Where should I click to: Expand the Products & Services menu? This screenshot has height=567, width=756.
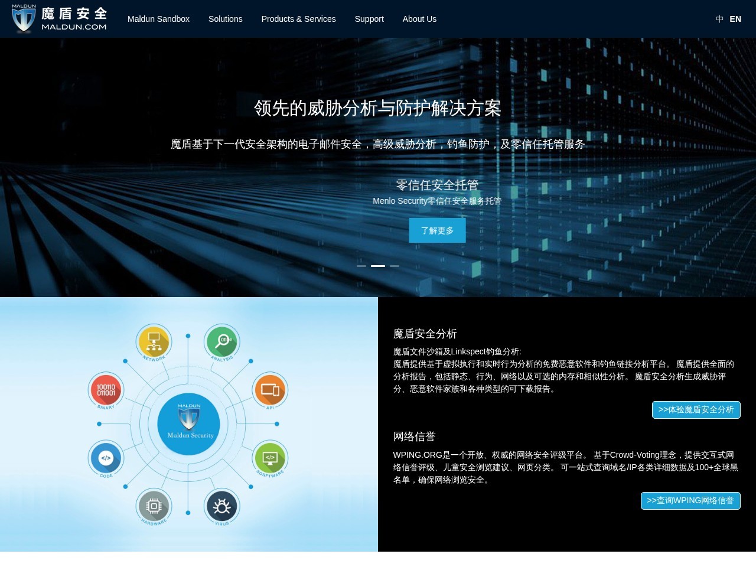[298, 19]
